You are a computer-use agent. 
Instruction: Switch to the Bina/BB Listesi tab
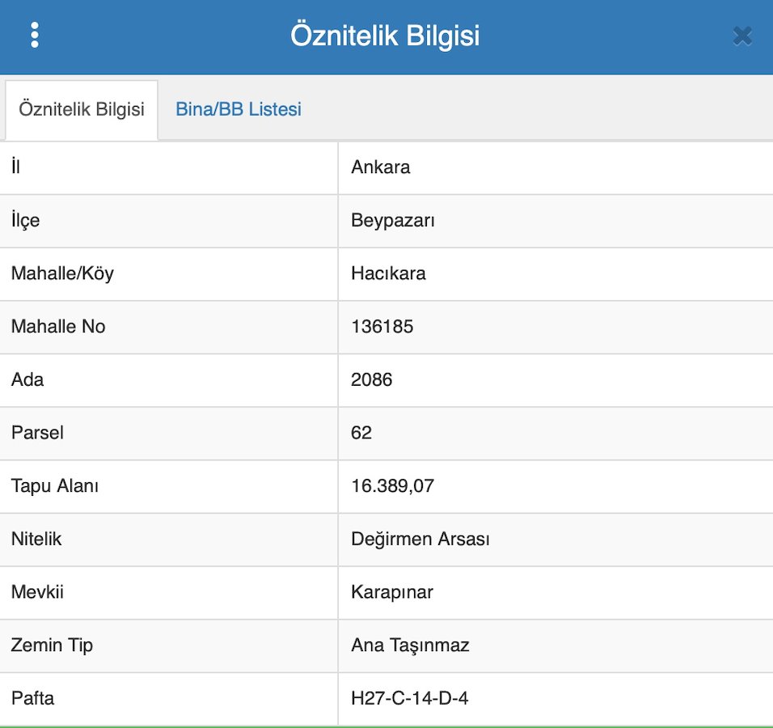[239, 109]
